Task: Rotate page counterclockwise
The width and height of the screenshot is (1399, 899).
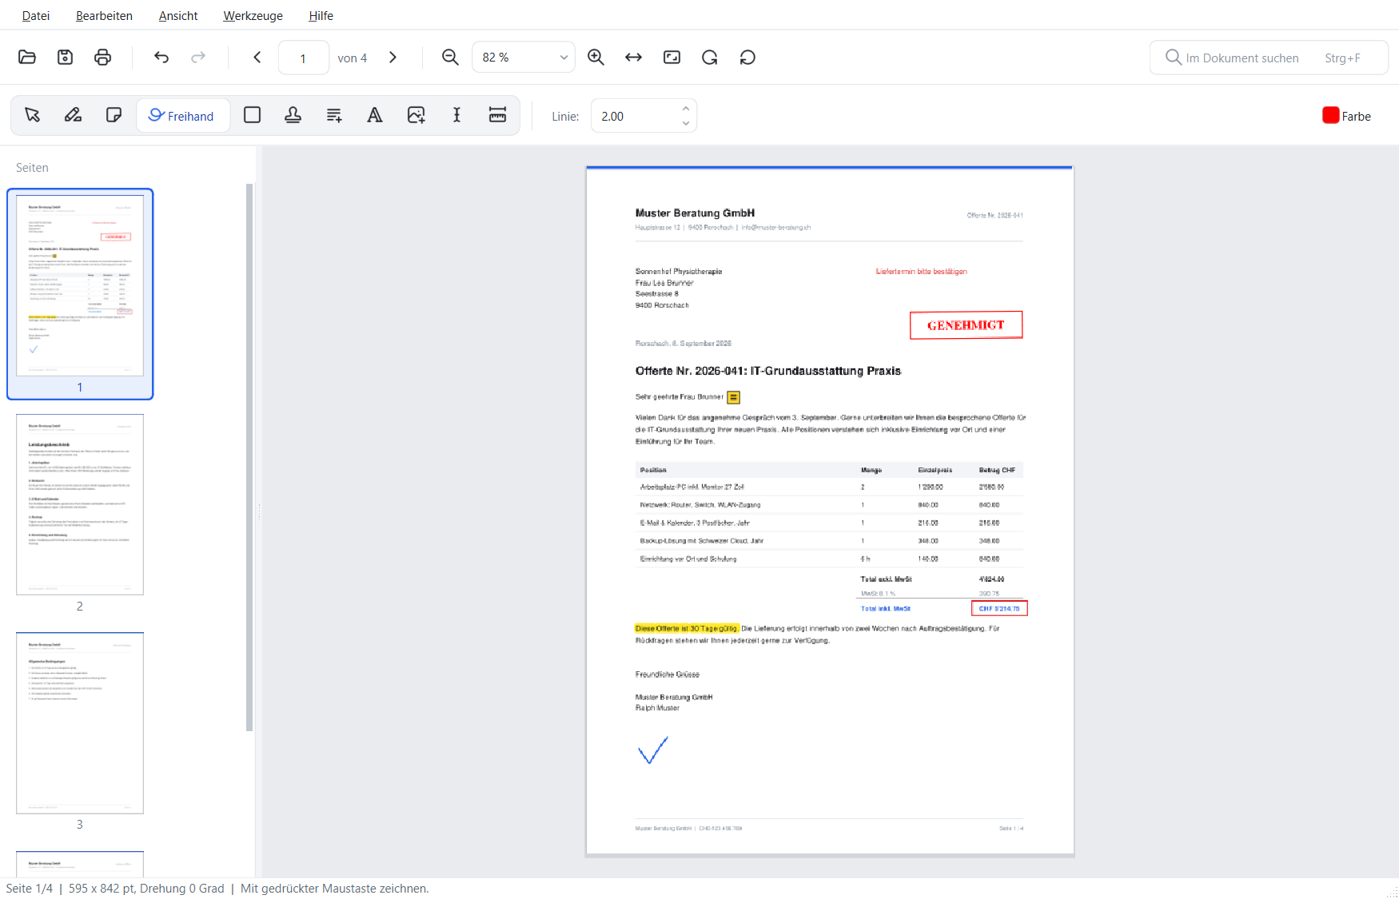Action: [747, 58]
